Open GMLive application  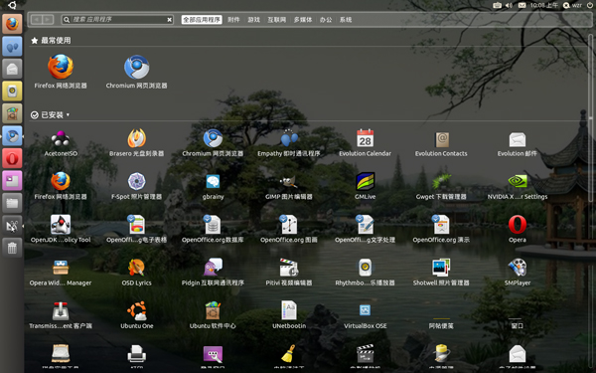365,187
